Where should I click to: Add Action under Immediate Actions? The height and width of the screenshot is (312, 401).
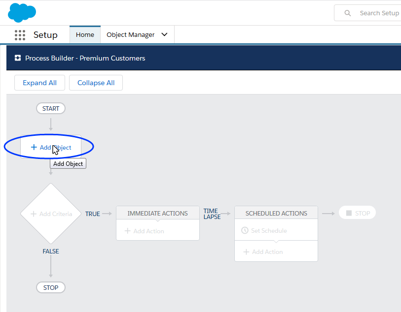click(x=145, y=231)
